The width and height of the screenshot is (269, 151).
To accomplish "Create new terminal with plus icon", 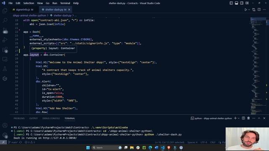I will click(x=235, y=118).
